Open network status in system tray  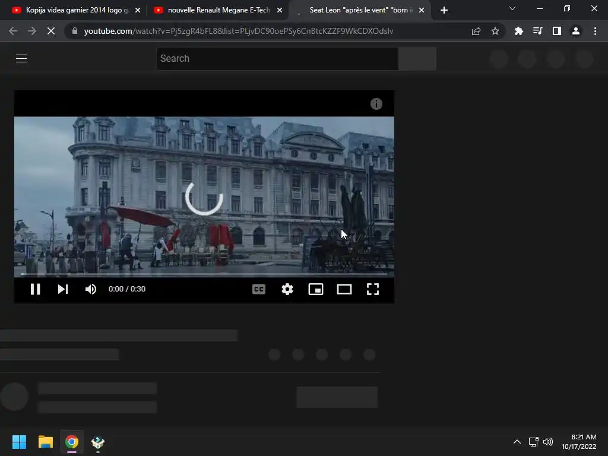tap(534, 442)
